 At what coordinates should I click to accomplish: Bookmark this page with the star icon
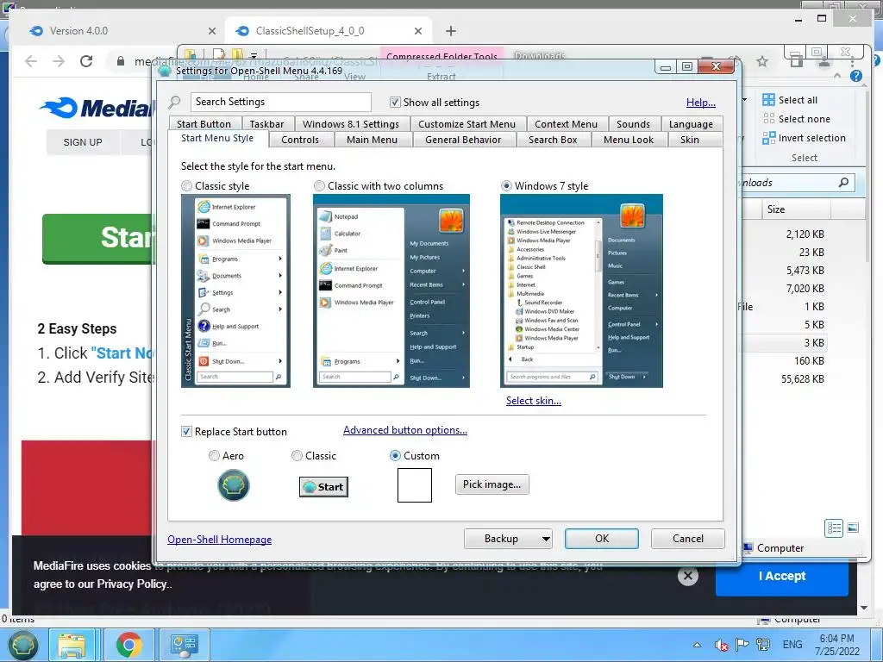click(762, 61)
